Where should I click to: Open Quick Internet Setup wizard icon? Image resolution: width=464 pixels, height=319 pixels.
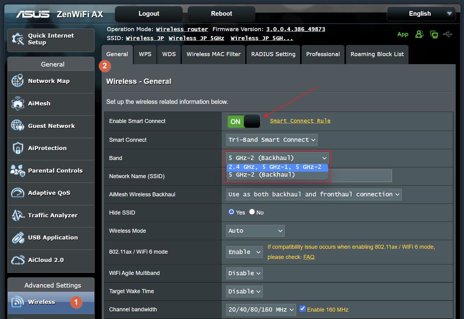pyautogui.click(x=18, y=39)
